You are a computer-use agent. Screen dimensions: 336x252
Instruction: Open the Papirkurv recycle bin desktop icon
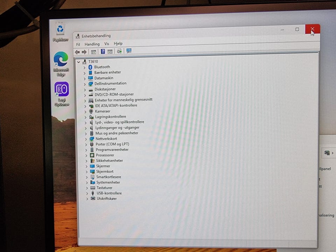[60, 33]
